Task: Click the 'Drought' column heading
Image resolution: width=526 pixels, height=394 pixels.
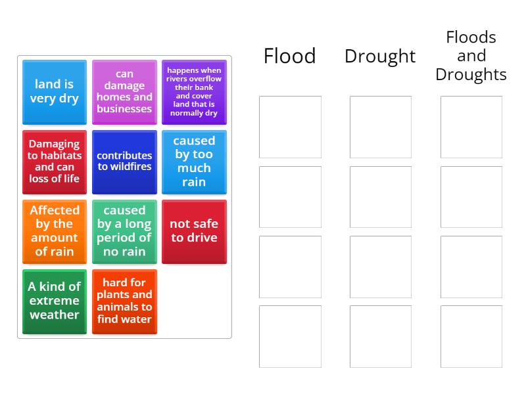Action: tap(380, 56)
